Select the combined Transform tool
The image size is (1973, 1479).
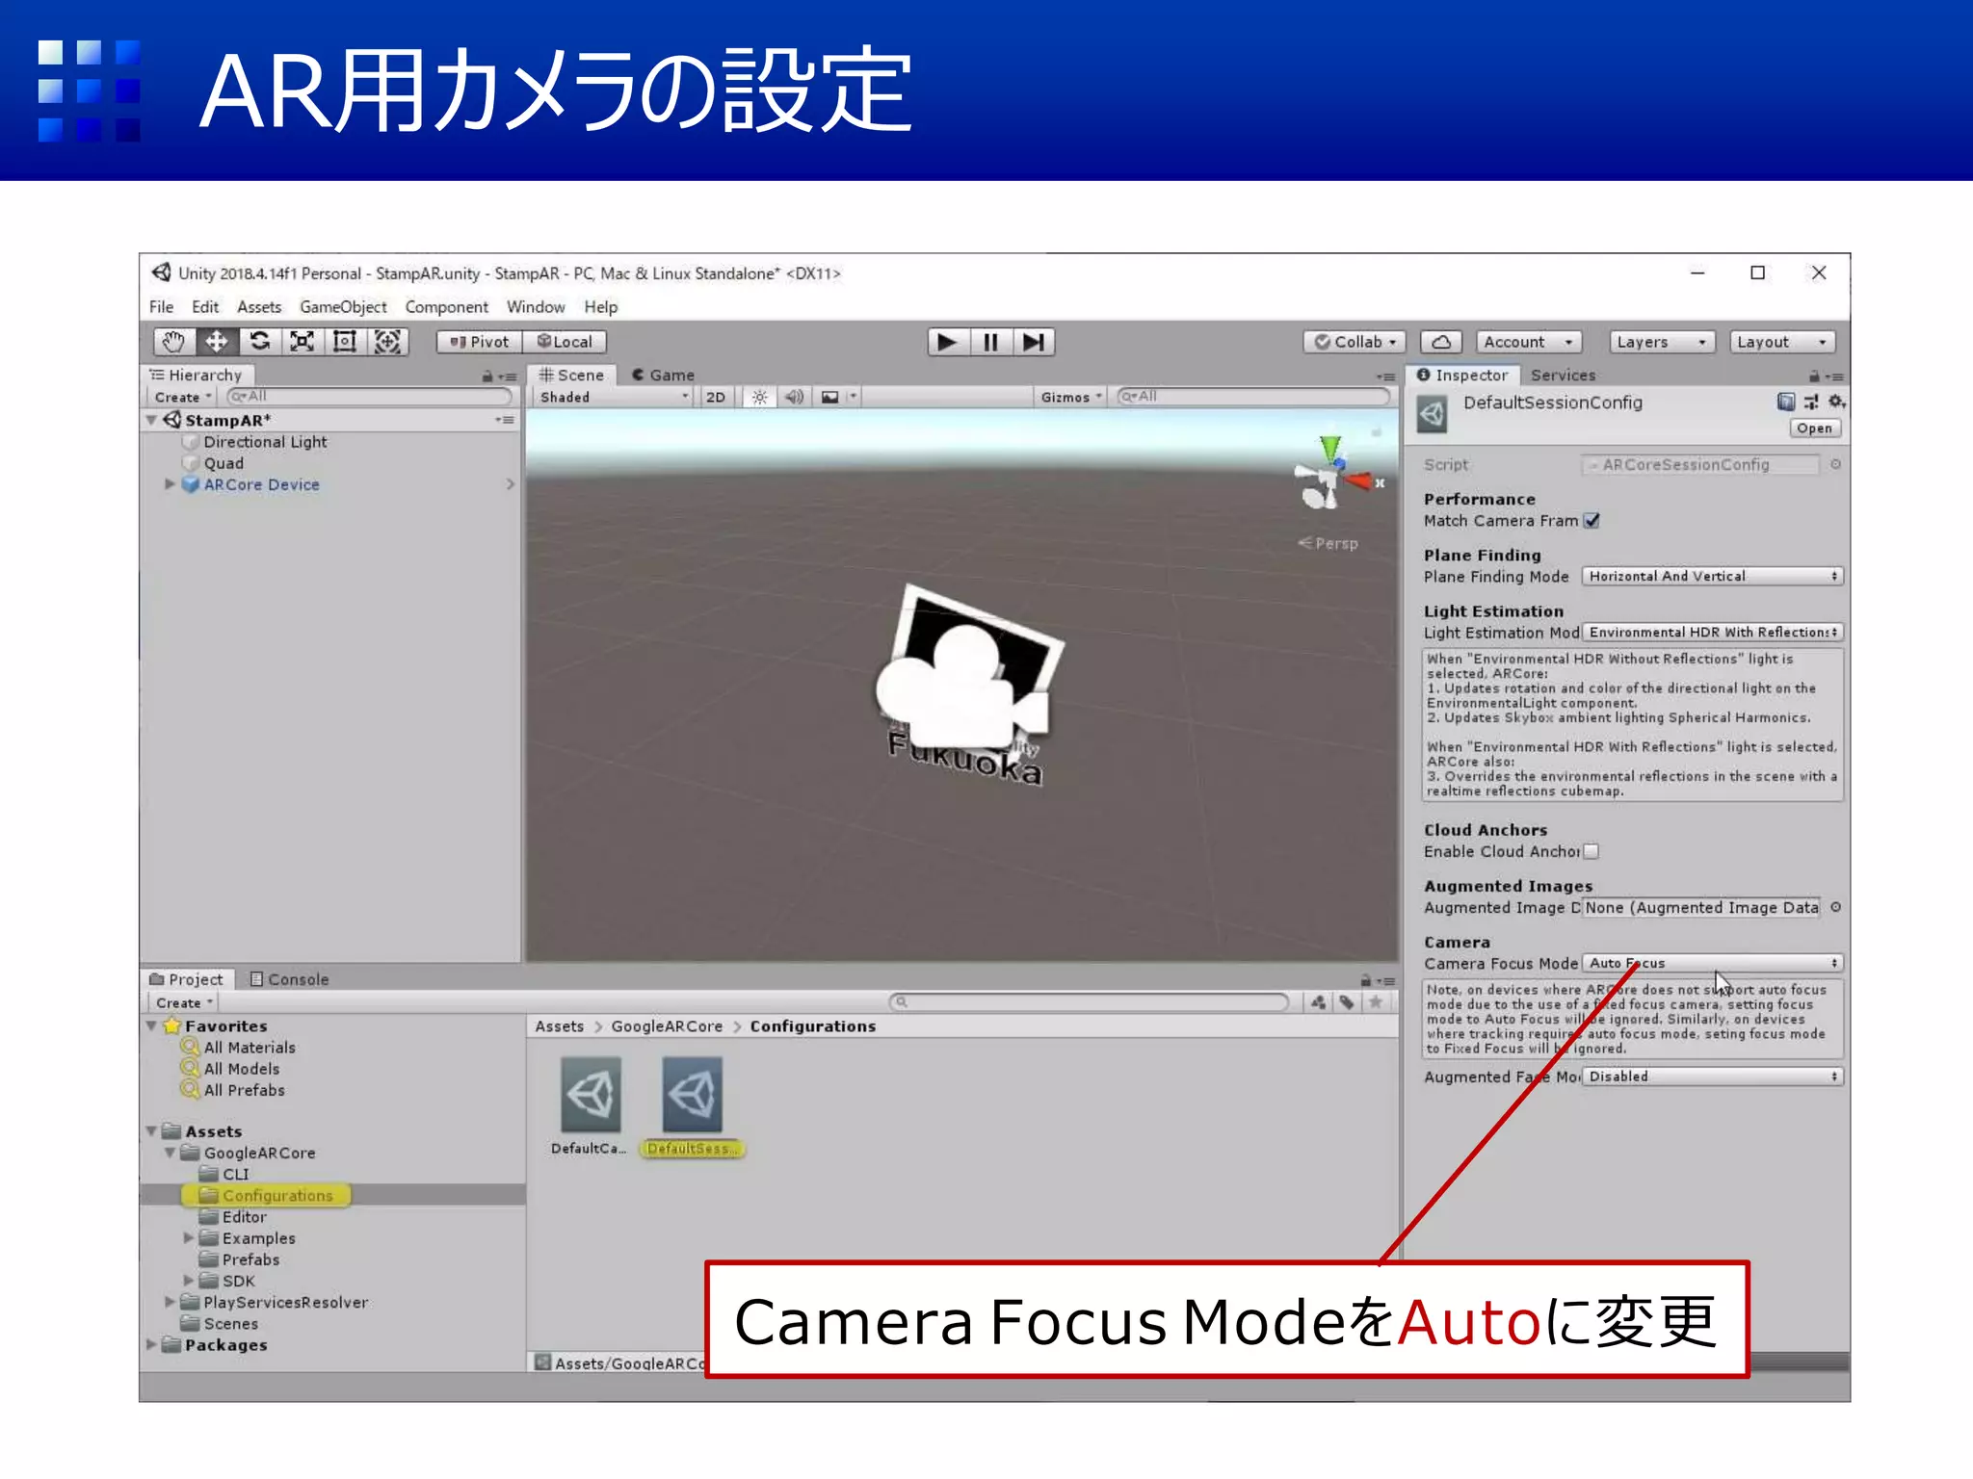coord(387,342)
